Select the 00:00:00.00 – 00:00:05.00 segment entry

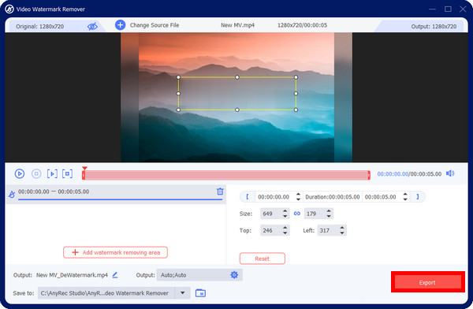point(116,194)
